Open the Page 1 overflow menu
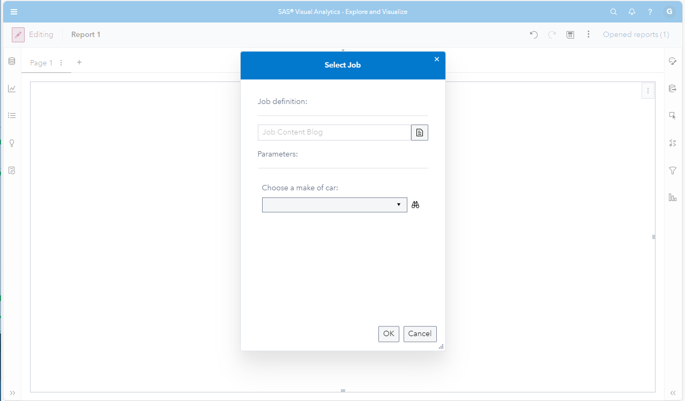The width and height of the screenshot is (685, 401). pyautogui.click(x=61, y=63)
